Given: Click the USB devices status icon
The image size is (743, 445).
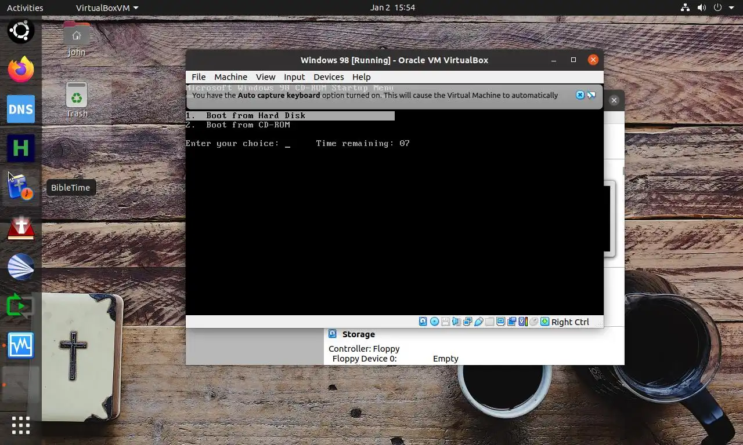Looking at the screenshot, I should [479, 322].
